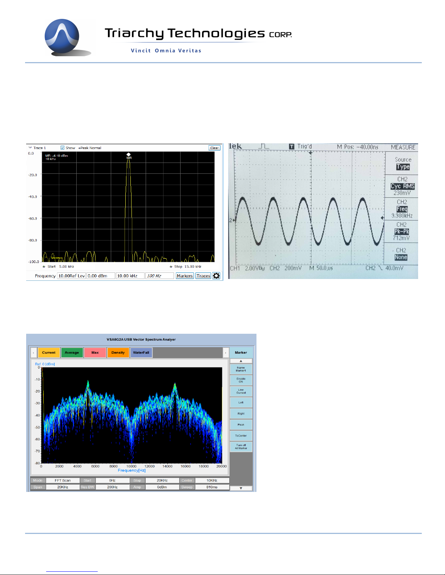Screen dimensions: 445x575
Task: Open the Markers button
Action: click(185, 276)
